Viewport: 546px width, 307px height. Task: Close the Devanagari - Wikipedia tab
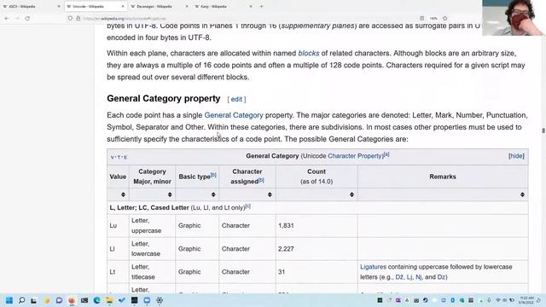(x=187, y=6)
